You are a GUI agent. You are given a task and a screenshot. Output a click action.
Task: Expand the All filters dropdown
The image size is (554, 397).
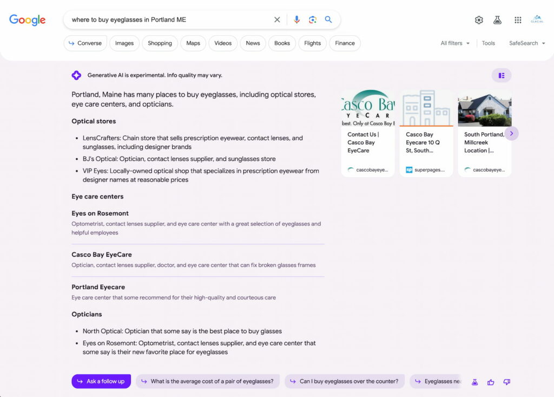click(x=455, y=43)
